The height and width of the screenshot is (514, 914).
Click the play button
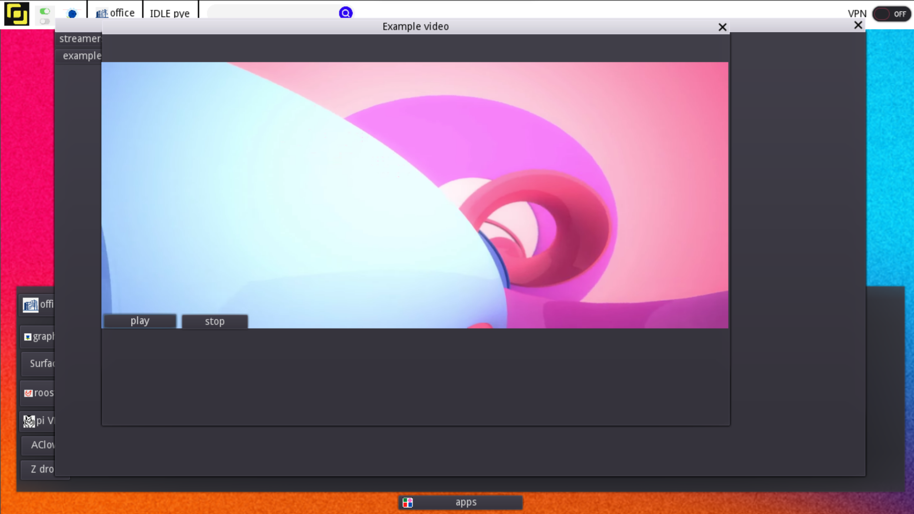point(140,321)
